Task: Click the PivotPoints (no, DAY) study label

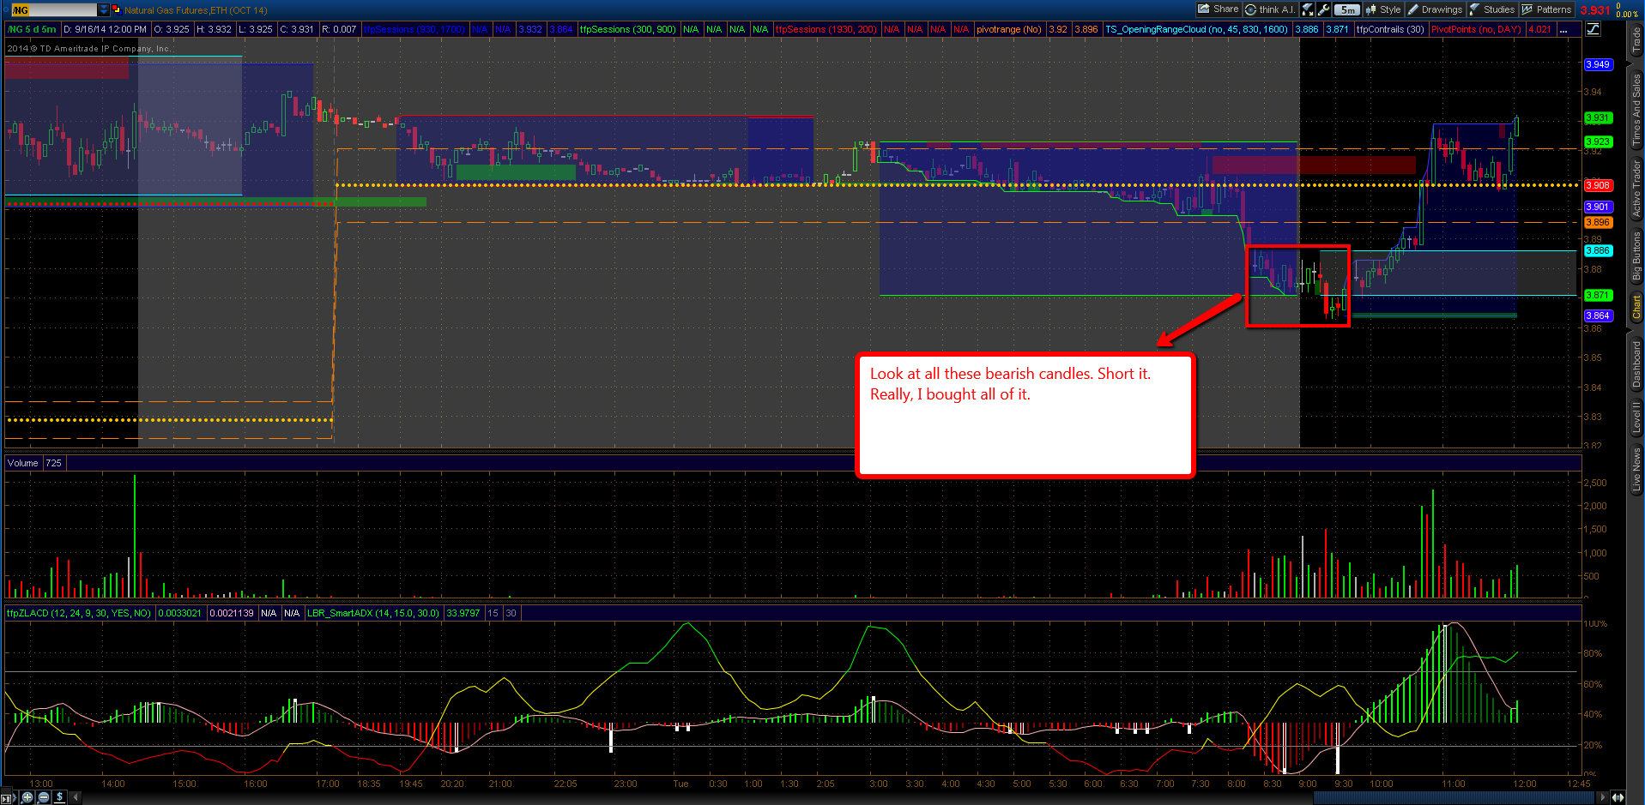Action: 1476,29
